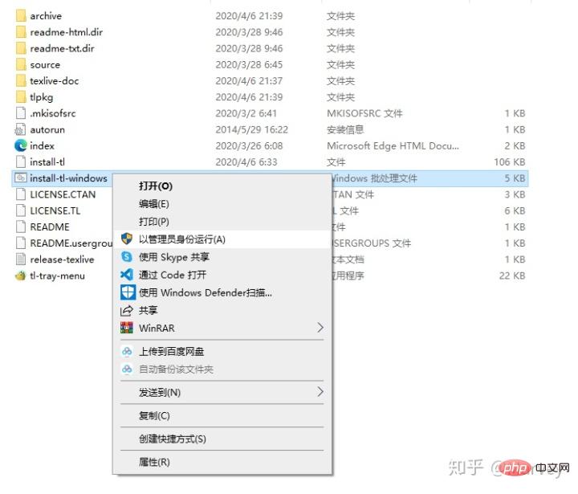Select the LICENSE.TL file name
This screenshot has width=578, height=494.
click(55, 210)
